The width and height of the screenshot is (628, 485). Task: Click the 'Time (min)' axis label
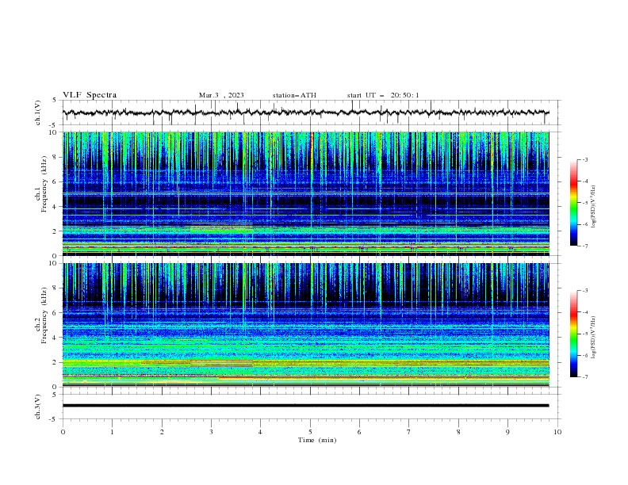[x=317, y=440]
